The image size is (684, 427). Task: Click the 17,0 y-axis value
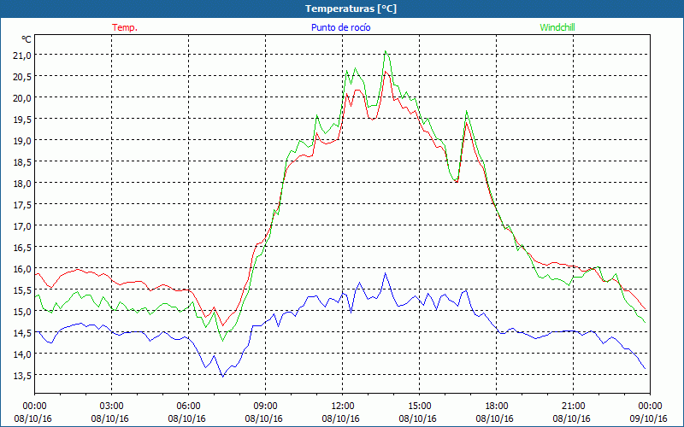pos(22,225)
